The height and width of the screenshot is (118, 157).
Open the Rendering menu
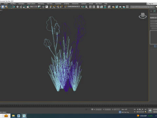click(x=41, y=4)
